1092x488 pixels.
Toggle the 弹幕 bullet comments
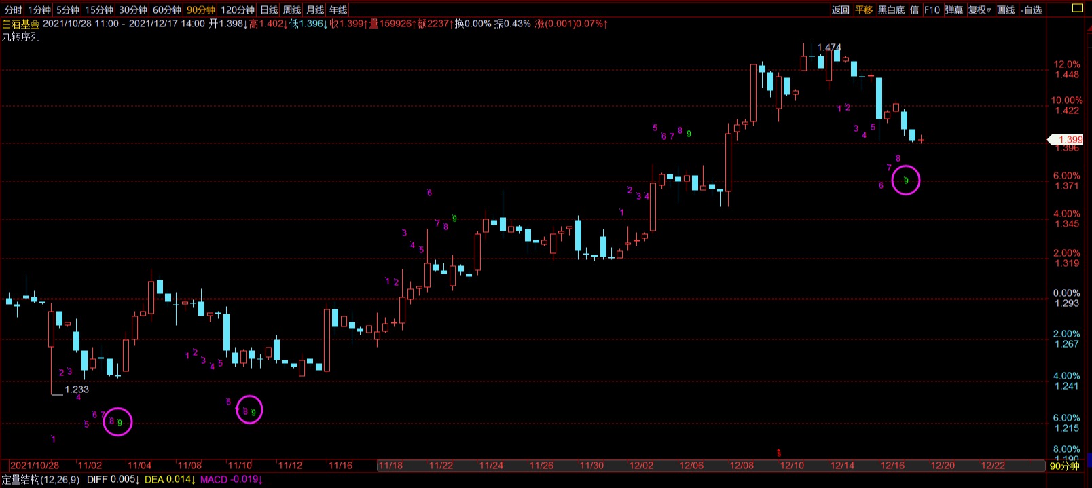coord(954,10)
